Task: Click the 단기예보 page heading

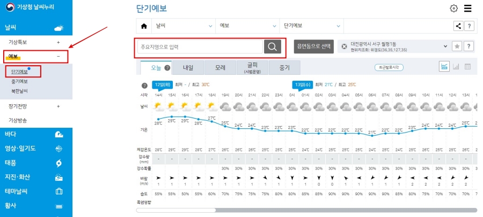Action: (151, 9)
